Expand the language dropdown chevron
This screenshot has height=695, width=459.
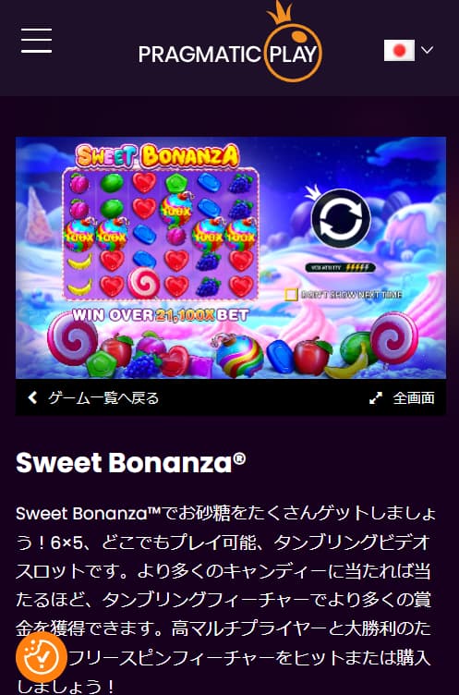[427, 50]
